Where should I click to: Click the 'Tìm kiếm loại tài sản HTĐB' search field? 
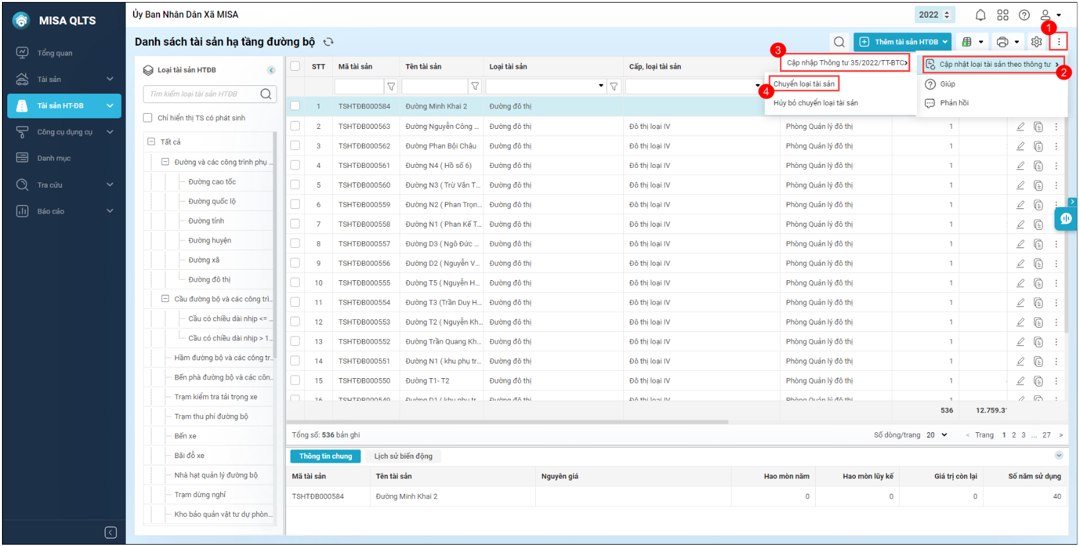pos(201,94)
